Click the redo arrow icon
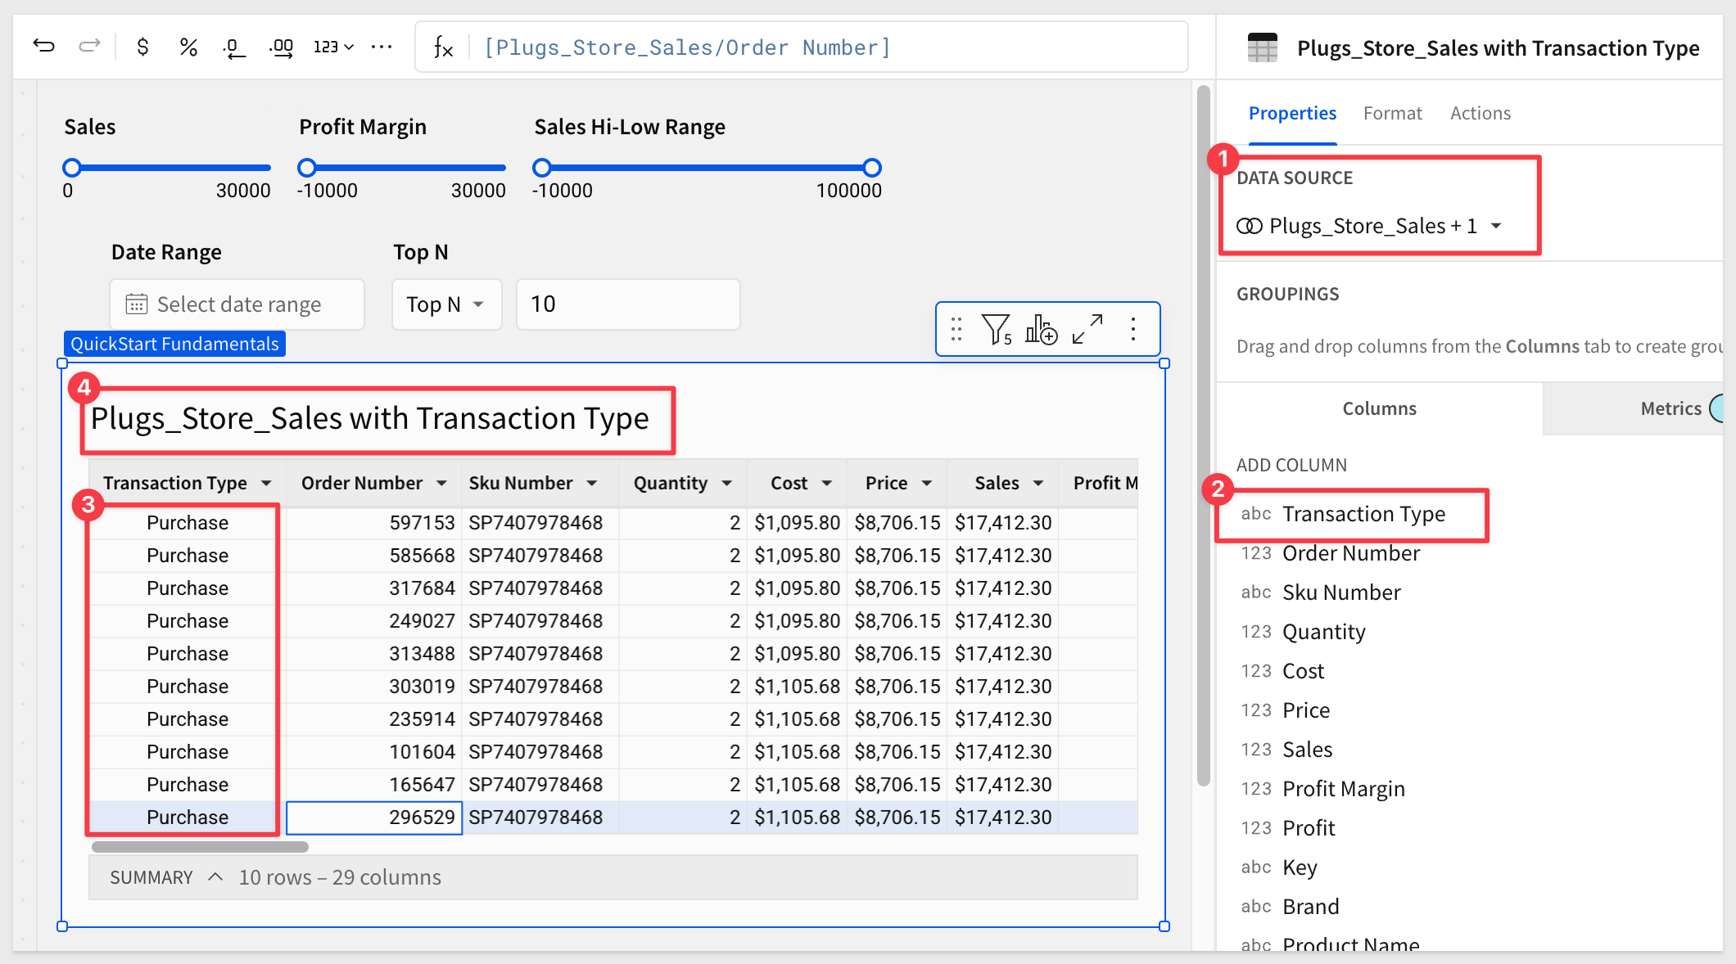Screen dimensions: 1736x964 click(89, 47)
